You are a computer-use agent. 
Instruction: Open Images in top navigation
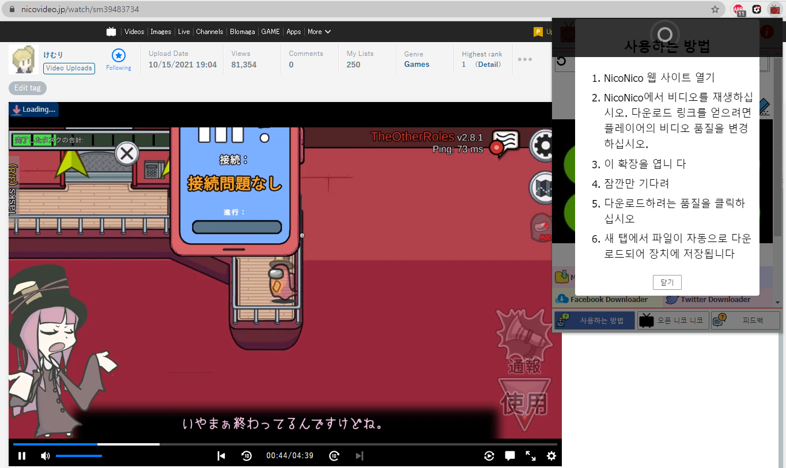(161, 32)
